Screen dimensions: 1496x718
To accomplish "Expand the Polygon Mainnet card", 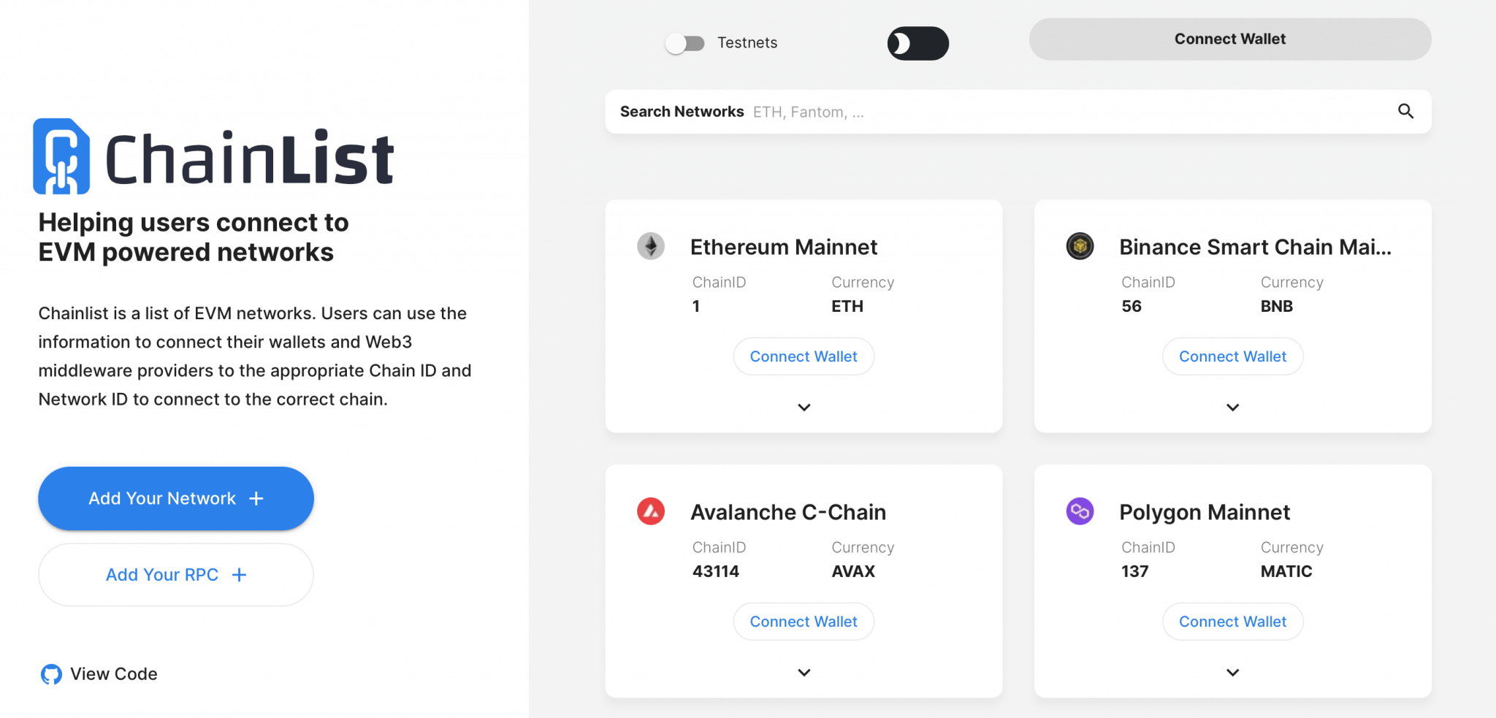I will (x=1232, y=672).
